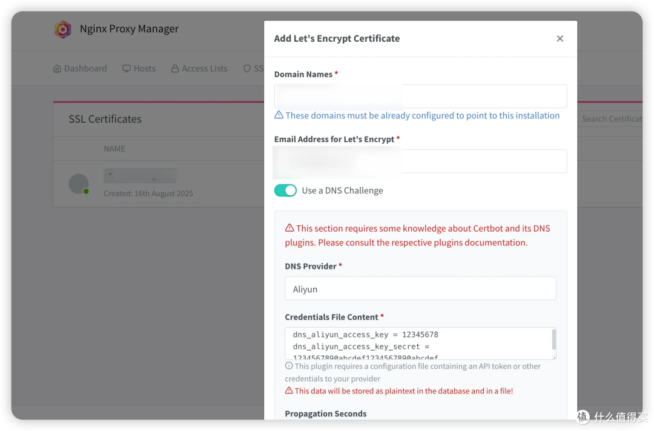
Task: Click the info icon below the credentials box
Action: point(289,366)
